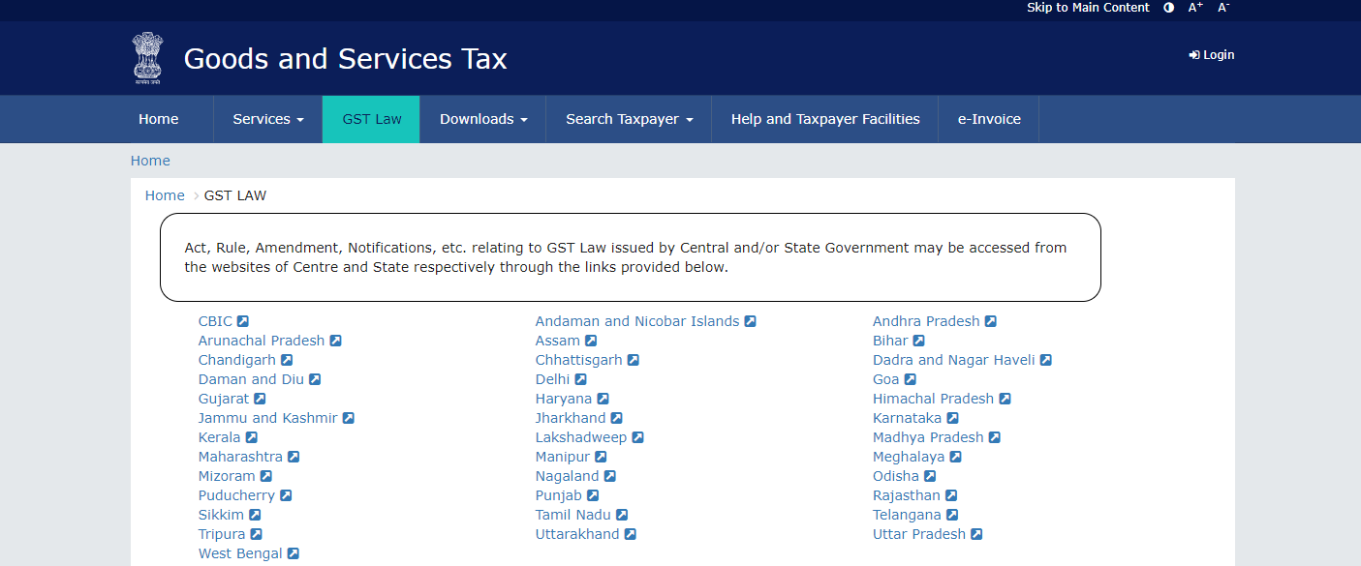The image size is (1361, 566).
Task: Open the e-Invoice menu item
Action: point(988,119)
